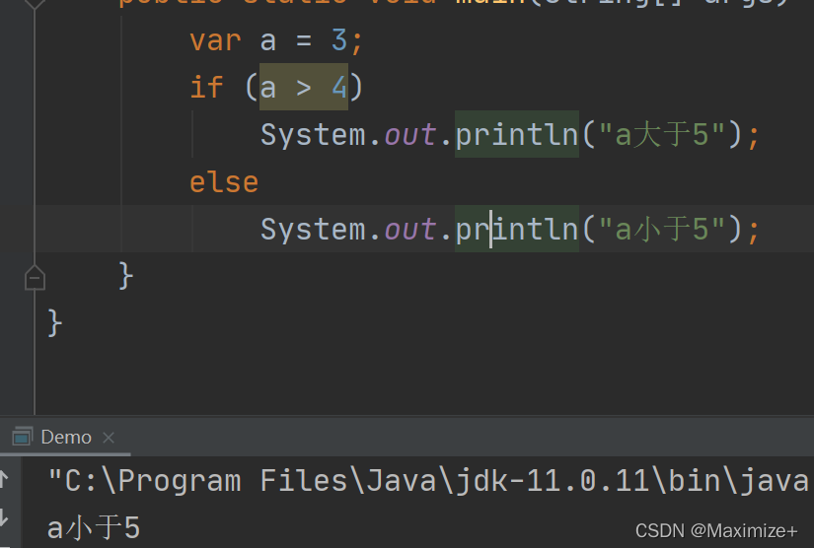Click the 'if' keyword
Screen dimensions: 814x548
tap(206, 87)
